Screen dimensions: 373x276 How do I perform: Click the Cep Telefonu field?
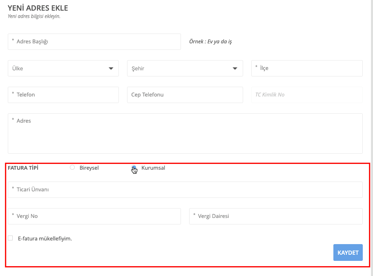(185, 95)
